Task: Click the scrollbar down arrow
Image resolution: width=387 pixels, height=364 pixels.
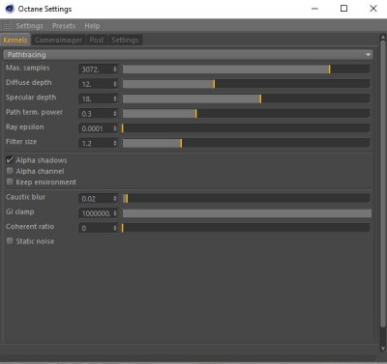Action: pyautogui.click(x=383, y=349)
